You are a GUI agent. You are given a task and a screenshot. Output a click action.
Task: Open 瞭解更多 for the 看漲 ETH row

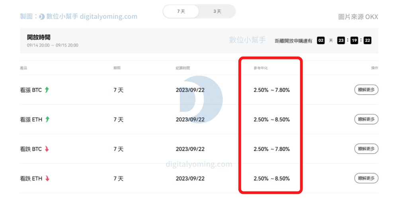[366, 119]
